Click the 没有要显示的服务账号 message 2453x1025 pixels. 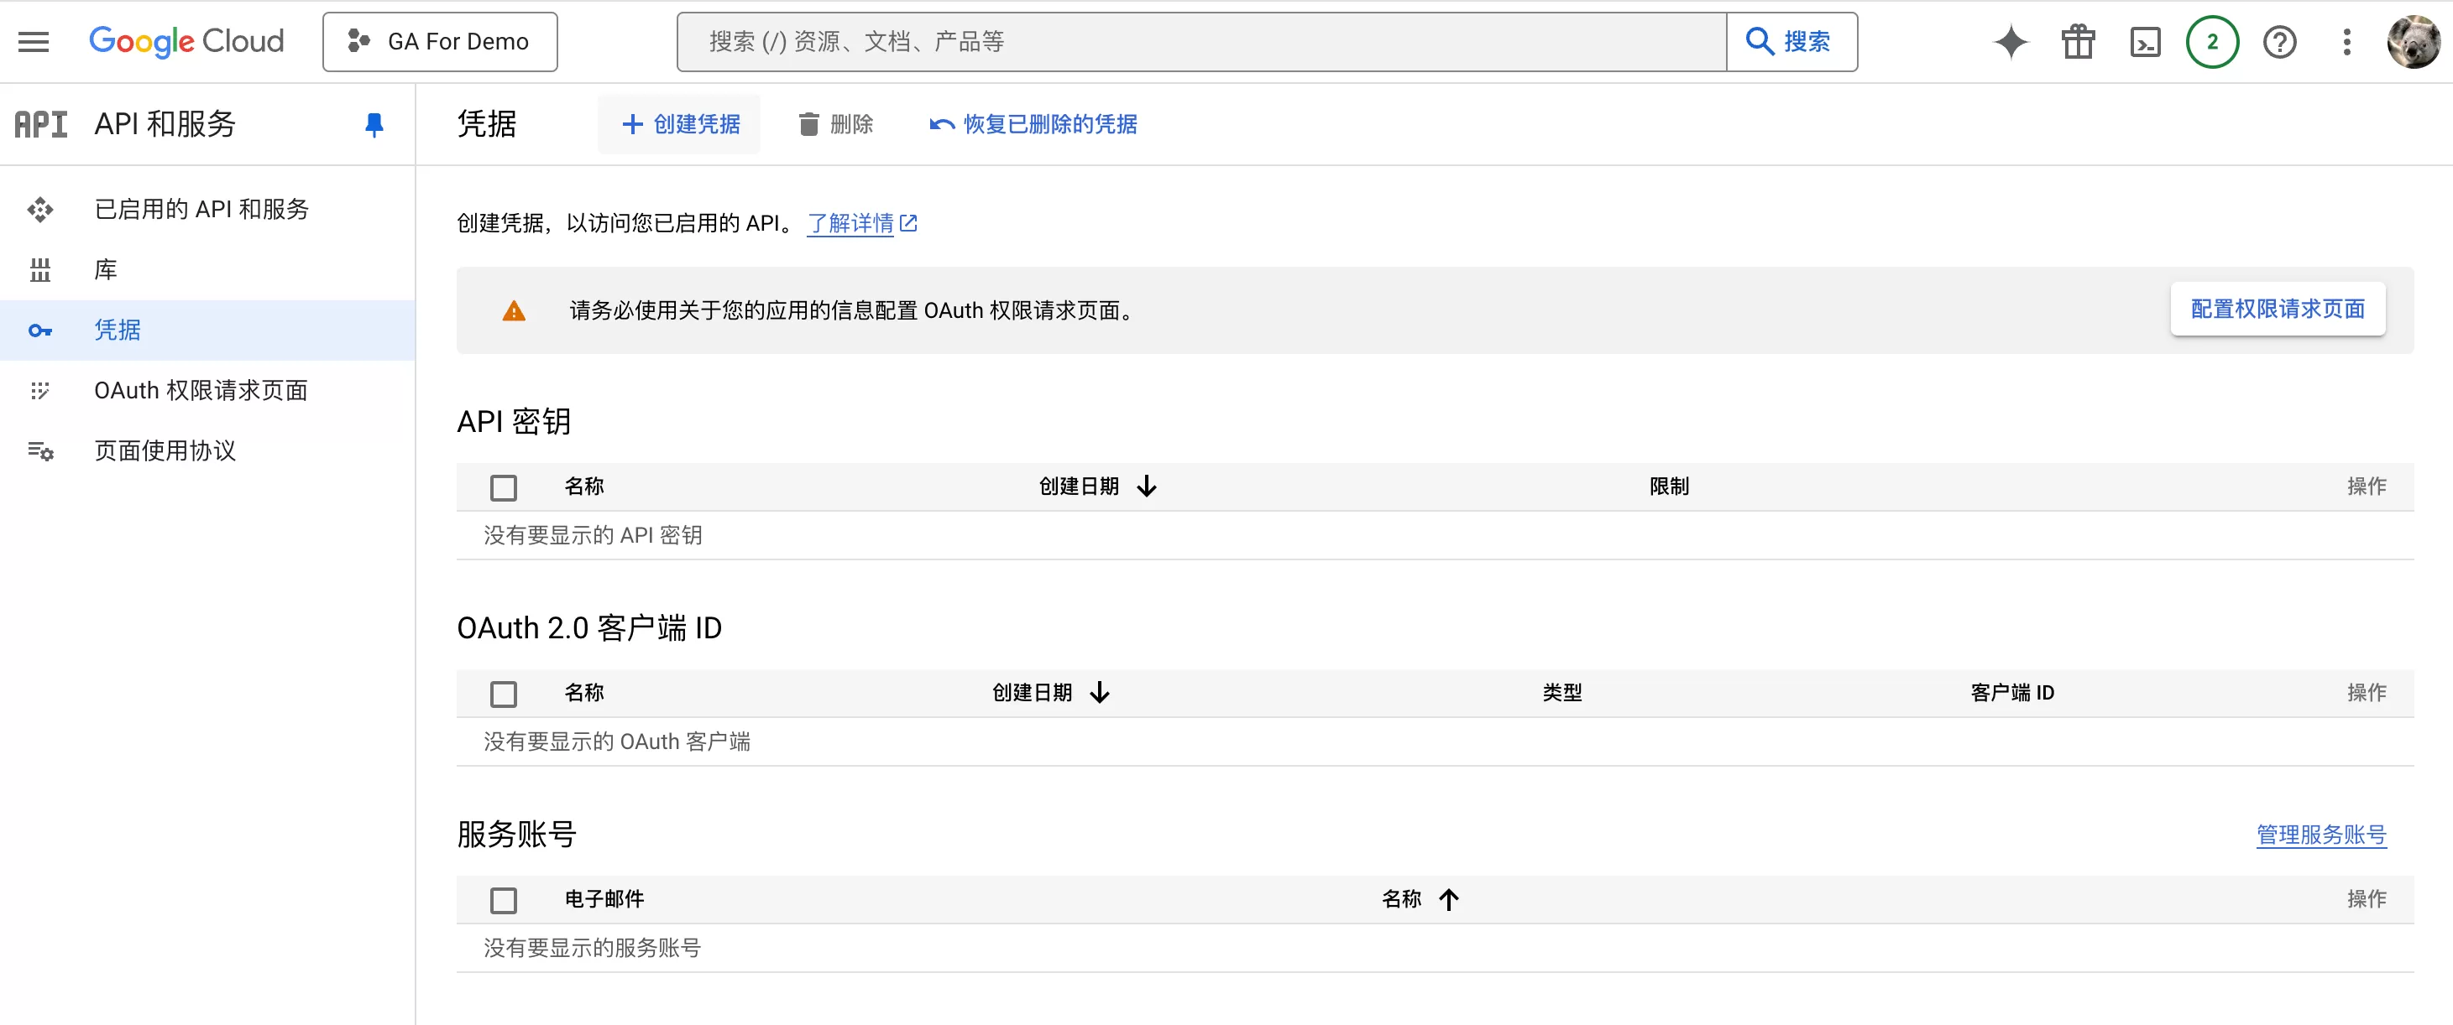coord(593,949)
